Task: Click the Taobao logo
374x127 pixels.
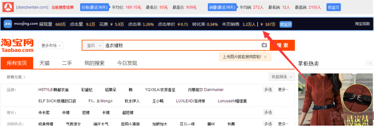Action: (x=17, y=45)
